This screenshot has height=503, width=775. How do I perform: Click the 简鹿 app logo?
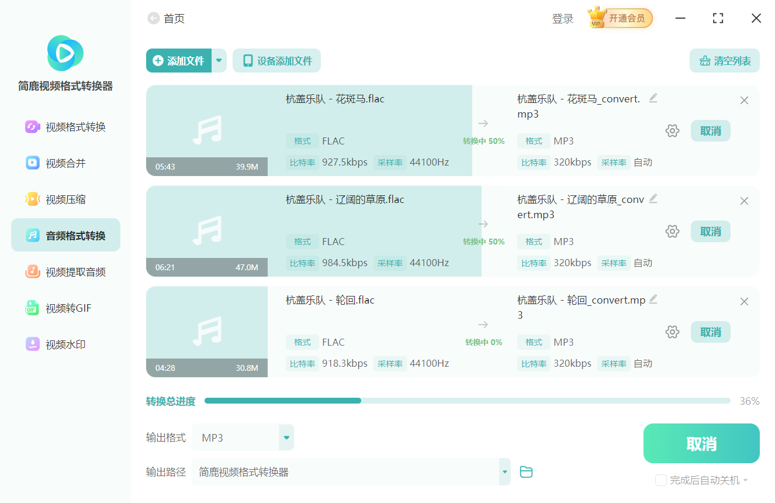pos(65,53)
